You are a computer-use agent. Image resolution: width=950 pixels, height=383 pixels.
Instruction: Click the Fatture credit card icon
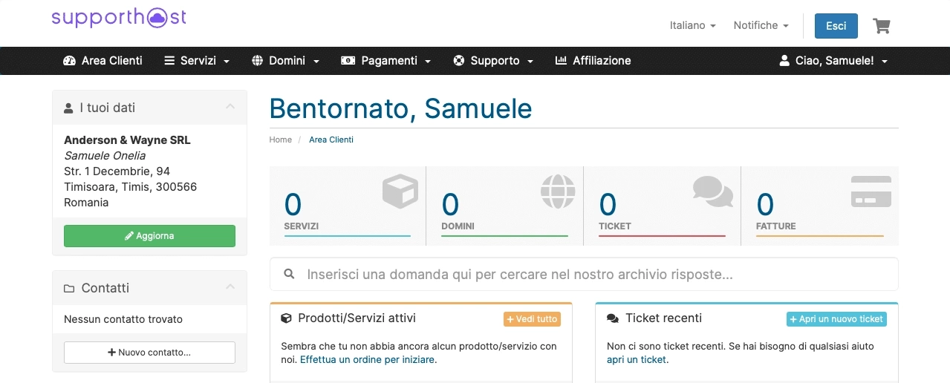(871, 191)
